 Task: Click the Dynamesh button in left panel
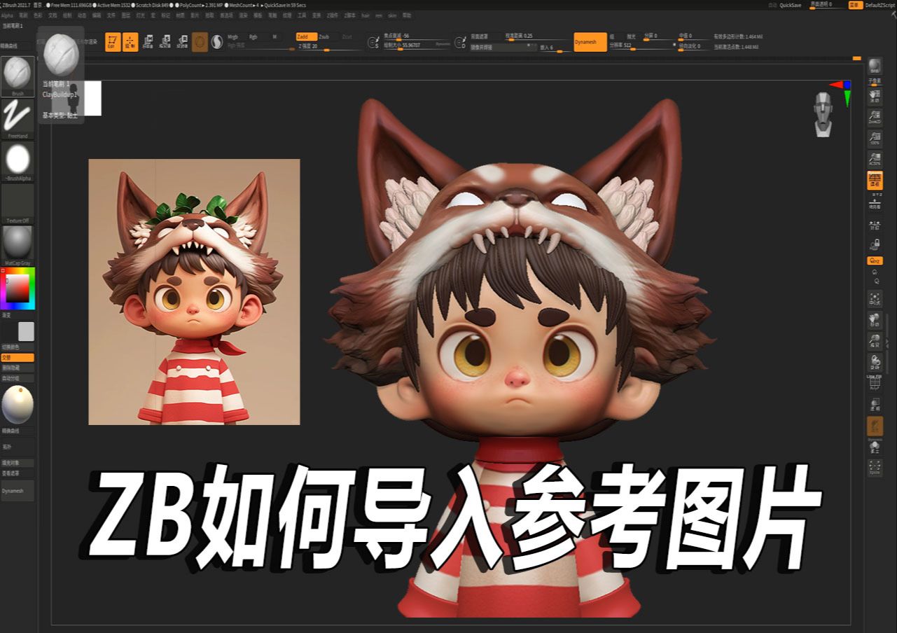(x=18, y=491)
